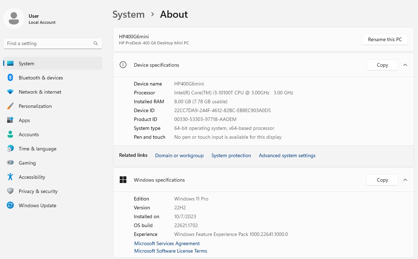
Task: Open System protection link
Action: click(231, 155)
